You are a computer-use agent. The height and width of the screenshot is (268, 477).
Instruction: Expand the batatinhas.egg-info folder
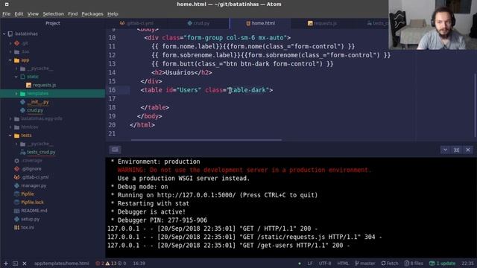(x=10, y=119)
